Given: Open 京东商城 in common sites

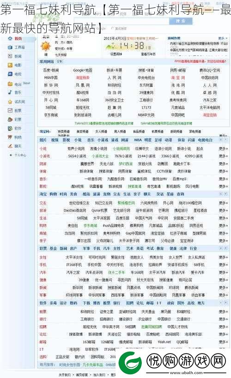Looking at the screenshot, I should coord(51,115).
